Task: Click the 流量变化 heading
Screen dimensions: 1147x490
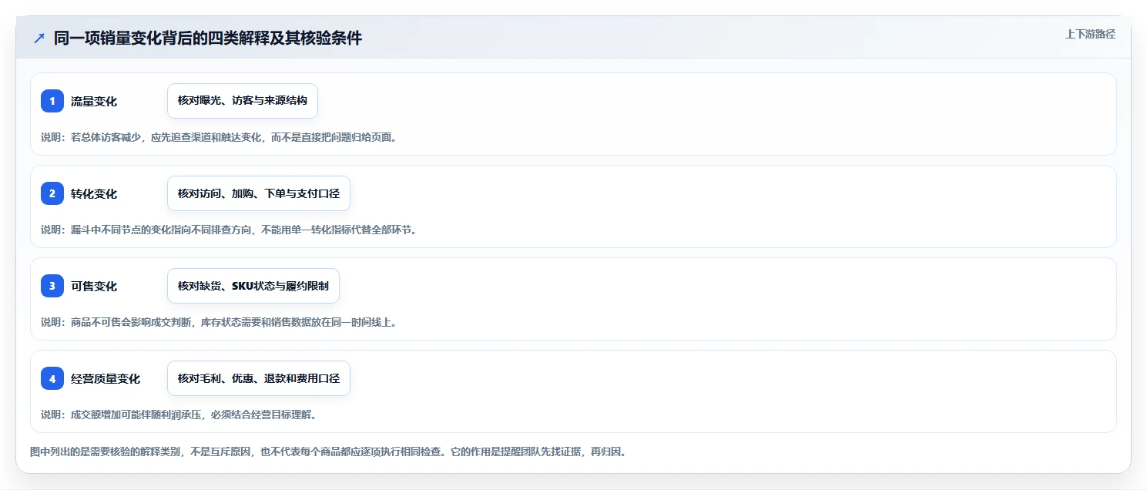Action: 94,101
